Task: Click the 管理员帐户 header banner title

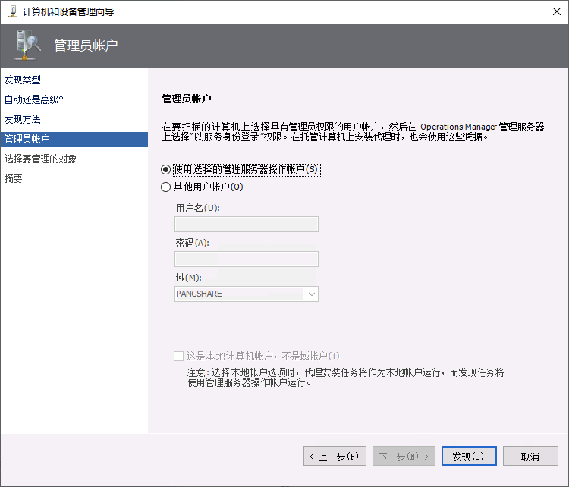Action: pyautogui.click(x=86, y=46)
